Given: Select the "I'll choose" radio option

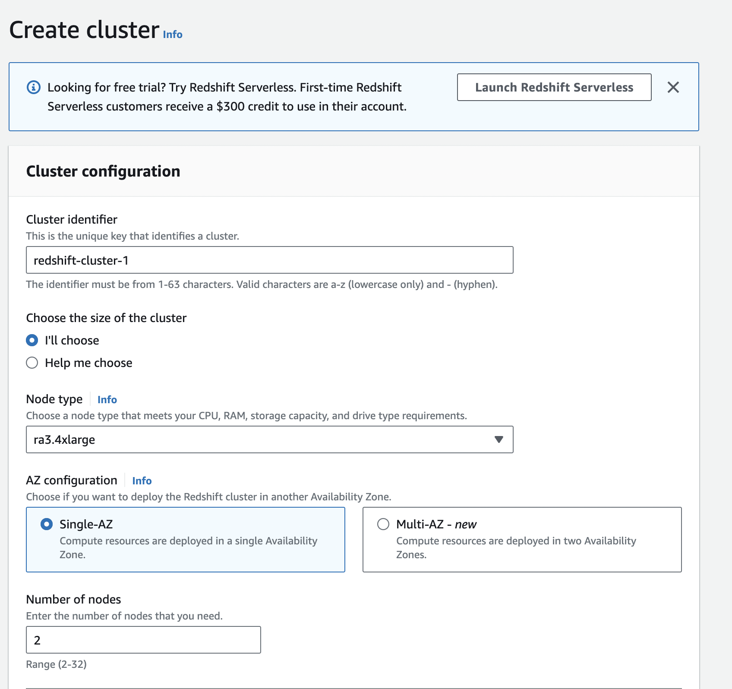Looking at the screenshot, I should pos(32,340).
